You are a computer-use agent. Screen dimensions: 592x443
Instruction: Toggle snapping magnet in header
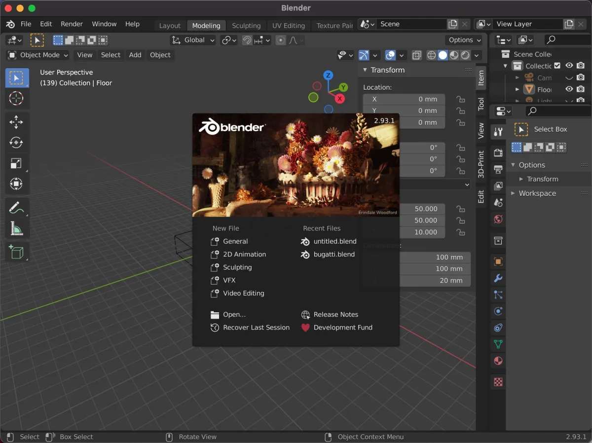coord(247,40)
